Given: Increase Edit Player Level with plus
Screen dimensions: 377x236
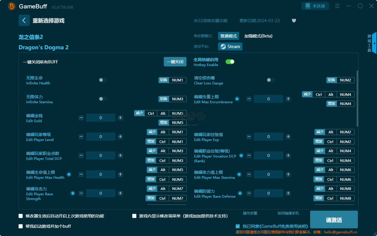Looking at the screenshot, I should tap(120, 137).
